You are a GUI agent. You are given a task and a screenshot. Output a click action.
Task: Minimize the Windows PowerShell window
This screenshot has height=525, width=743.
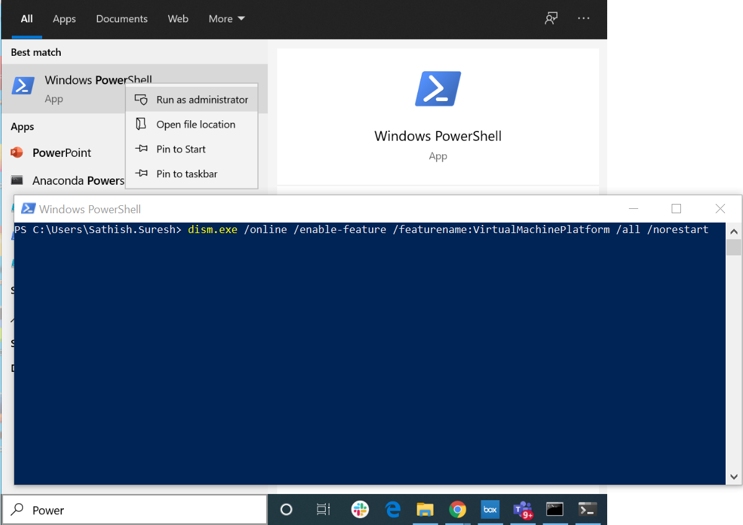coord(633,208)
